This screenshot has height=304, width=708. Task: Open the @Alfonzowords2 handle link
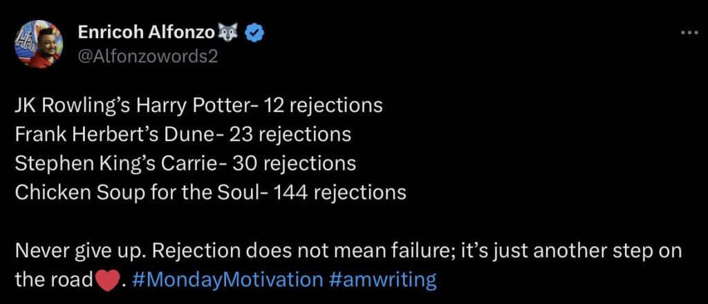149,56
